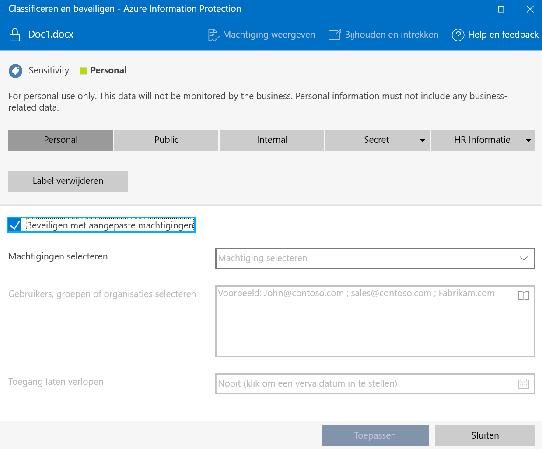542x449 pixels.
Task: Open the Machtiging selecteren dropdown
Action: pyautogui.click(x=523, y=259)
